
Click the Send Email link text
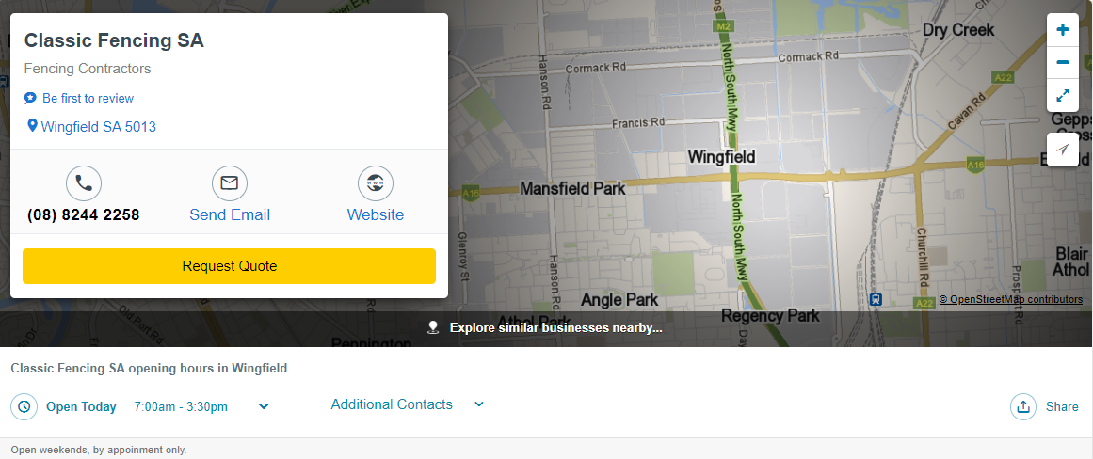pyautogui.click(x=230, y=214)
